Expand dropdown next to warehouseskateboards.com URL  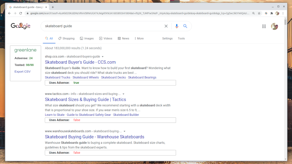pos(125,131)
